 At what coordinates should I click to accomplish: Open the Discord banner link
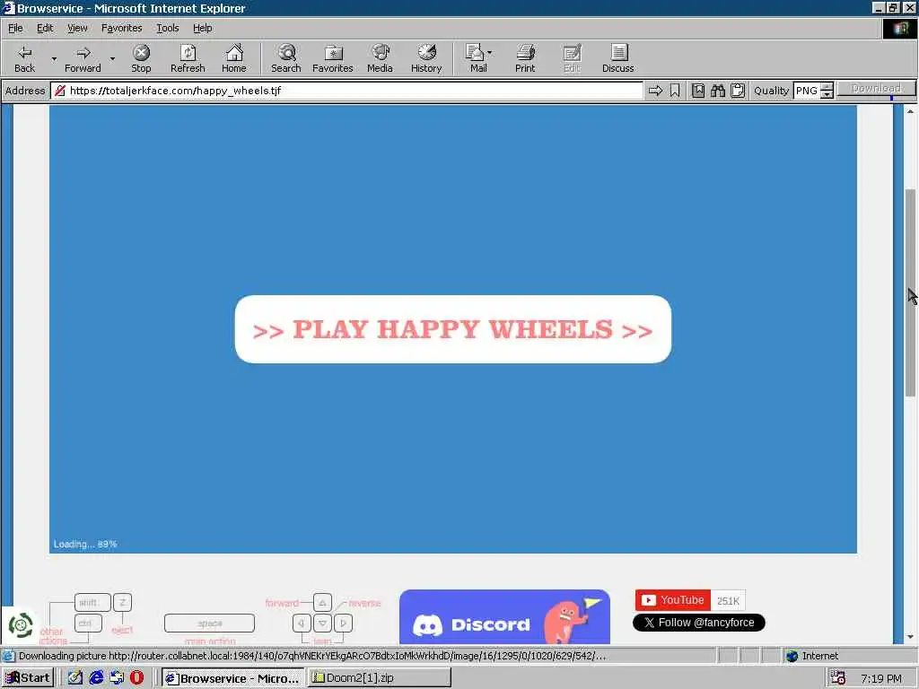[x=504, y=617]
